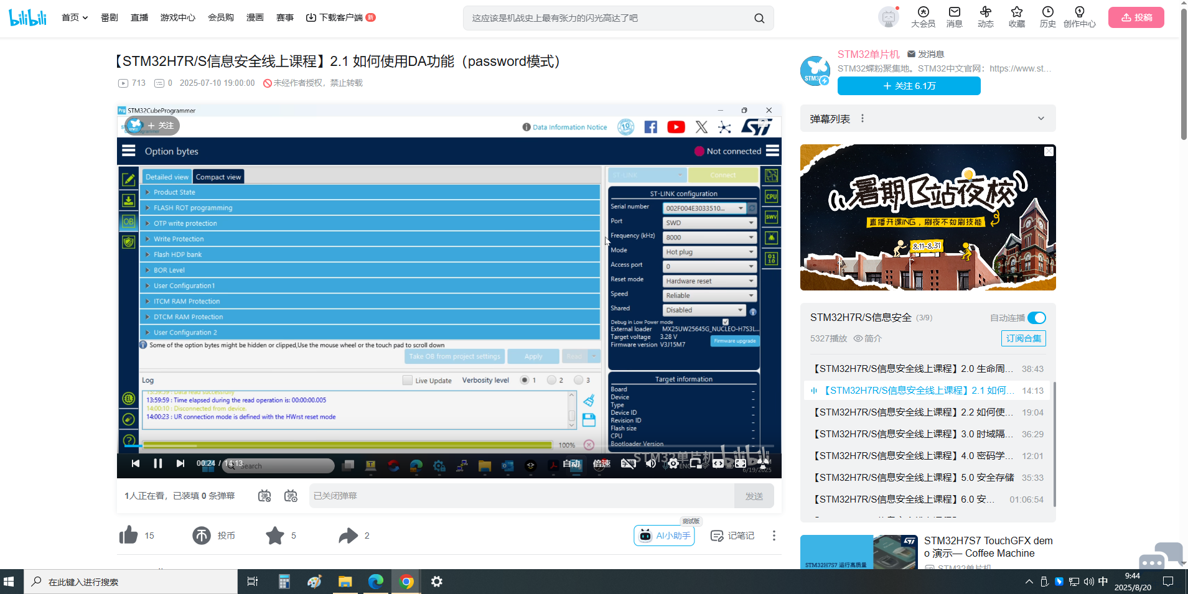Open Chrome from the Windows taskbar
Viewport: 1188px width, 594px height.
point(406,582)
